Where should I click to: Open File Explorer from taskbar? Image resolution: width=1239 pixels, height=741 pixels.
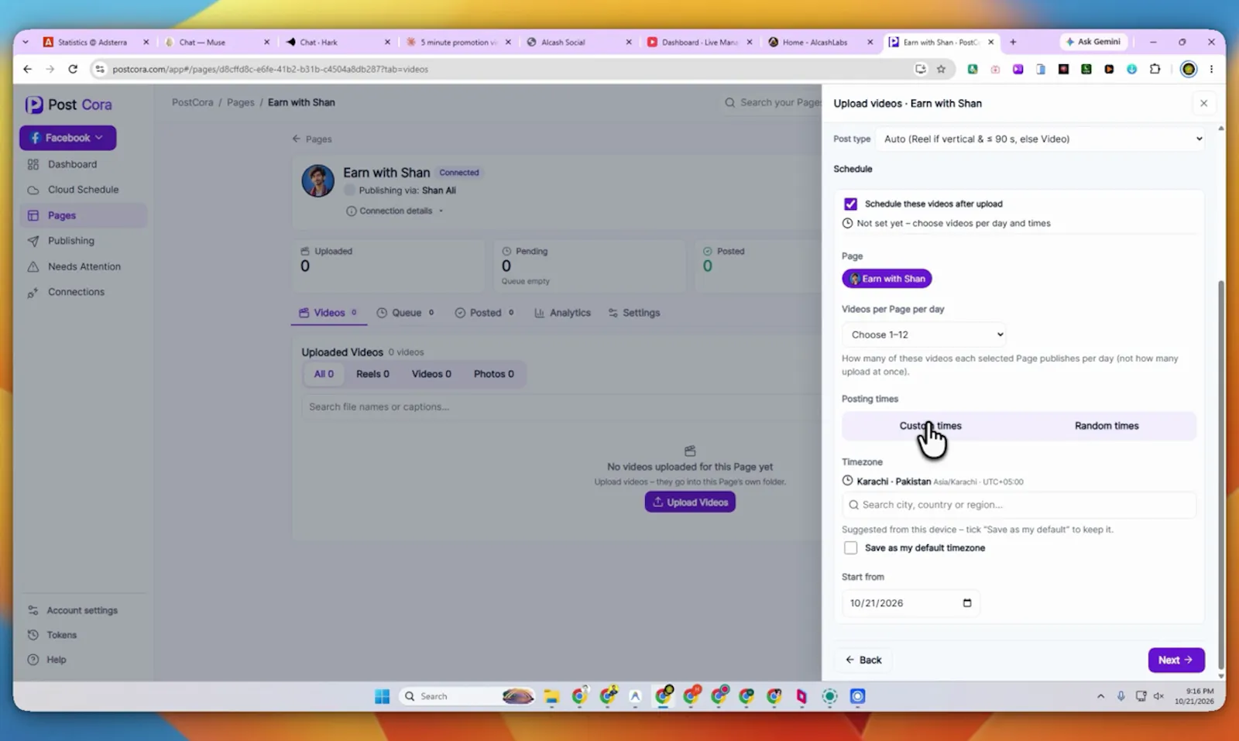click(551, 696)
